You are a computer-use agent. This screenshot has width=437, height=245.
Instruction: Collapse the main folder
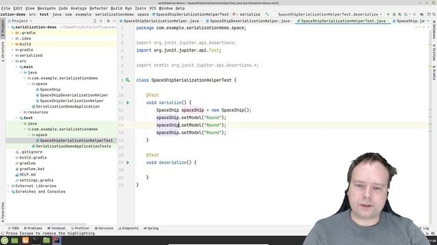coord(16,67)
